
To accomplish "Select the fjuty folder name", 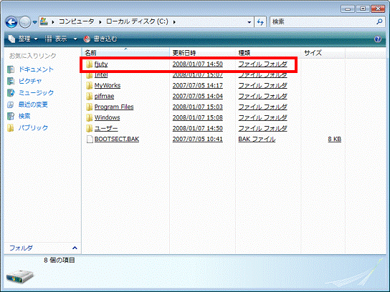I will point(101,64).
